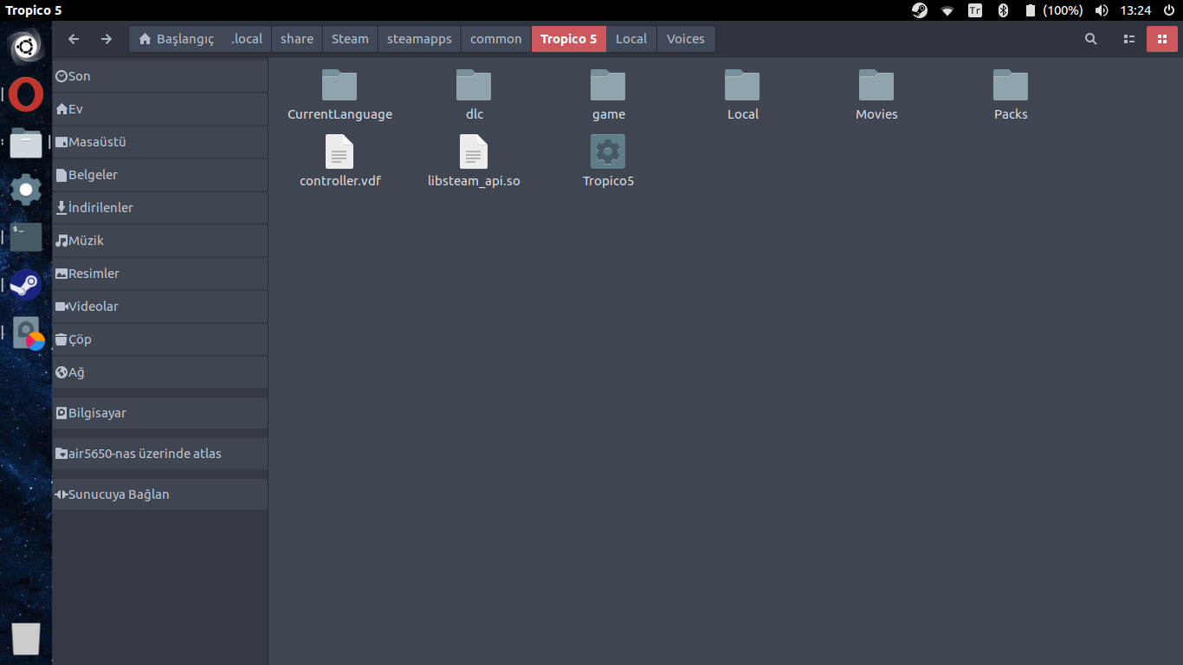This screenshot has width=1183, height=665.
Task: Go back with the left arrow button
Action: [x=74, y=39]
